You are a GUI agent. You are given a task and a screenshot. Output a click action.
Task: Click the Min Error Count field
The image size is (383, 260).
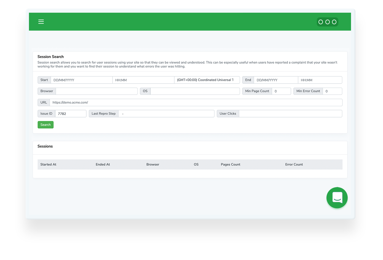pyautogui.click(x=332, y=91)
